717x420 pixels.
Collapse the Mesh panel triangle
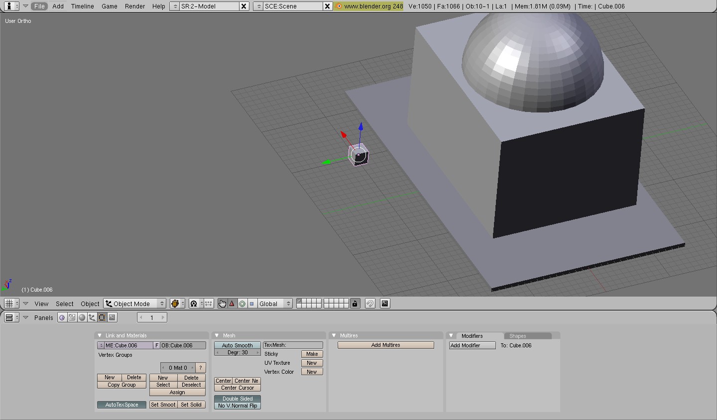click(x=217, y=335)
